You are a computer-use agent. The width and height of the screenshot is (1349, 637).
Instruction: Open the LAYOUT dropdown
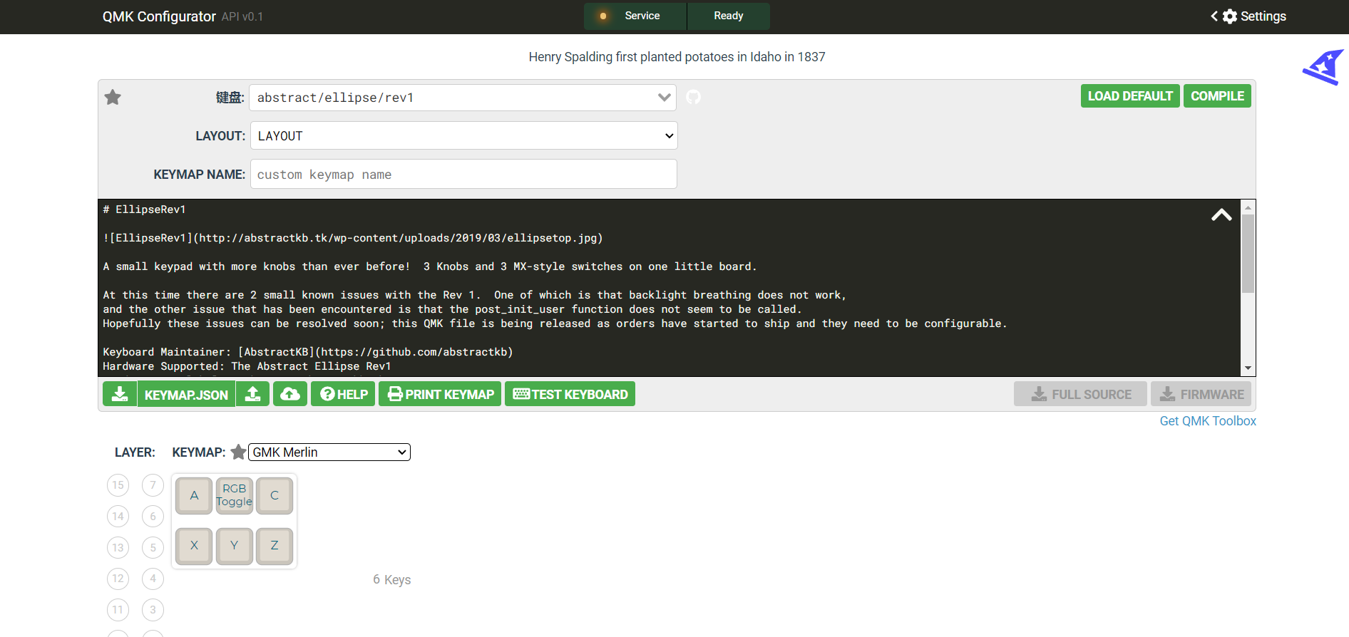pos(463,135)
